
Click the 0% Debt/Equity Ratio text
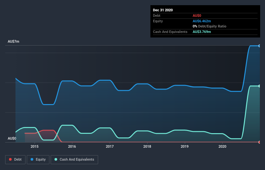(x=209, y=26)
